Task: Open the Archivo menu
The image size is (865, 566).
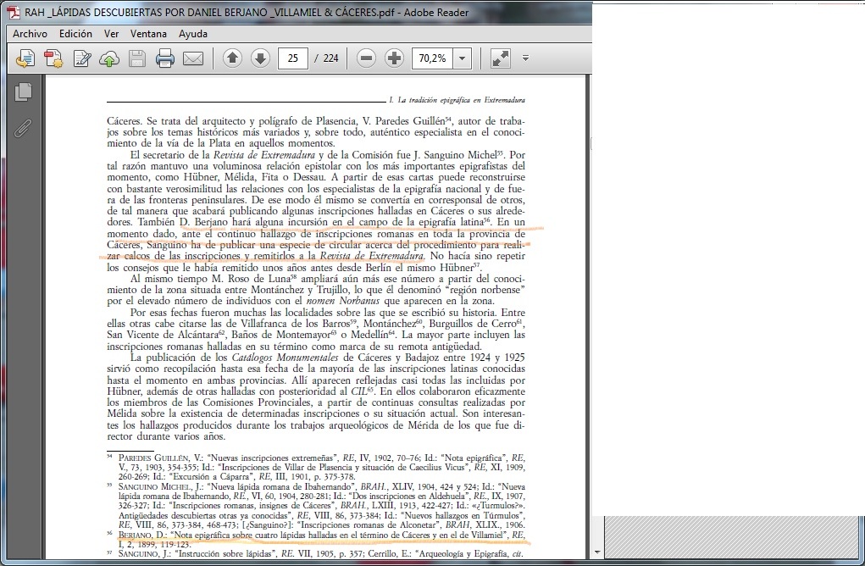Action: 30,34
